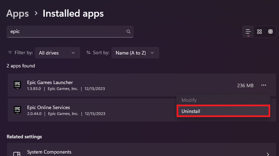Open the System Components related setting
279x156 pixels.
[49, 152]
